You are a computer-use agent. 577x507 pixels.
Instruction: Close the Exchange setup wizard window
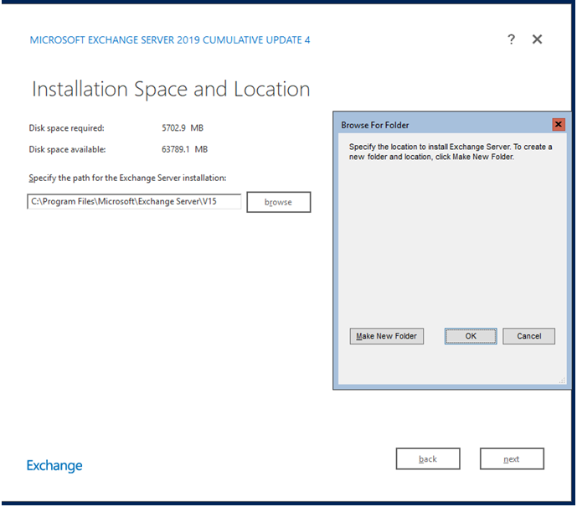[537, 39]
